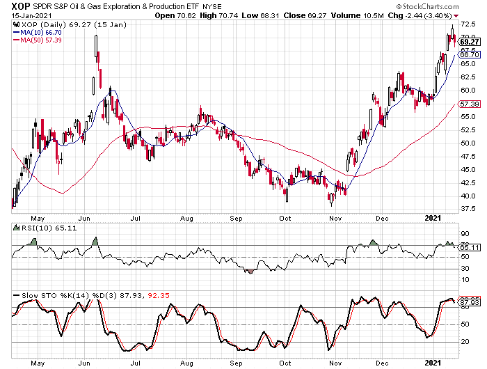Click the RSI(10) 65.11 panel label
Screen dimensions: 487x369
point(49,228)
